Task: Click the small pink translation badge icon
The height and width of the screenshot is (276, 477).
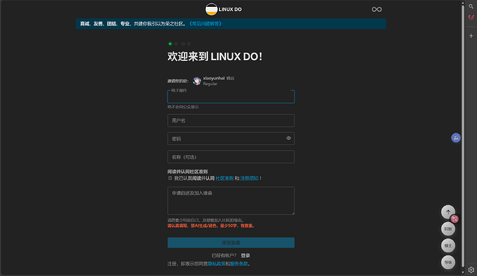Action: coord(455,219)
